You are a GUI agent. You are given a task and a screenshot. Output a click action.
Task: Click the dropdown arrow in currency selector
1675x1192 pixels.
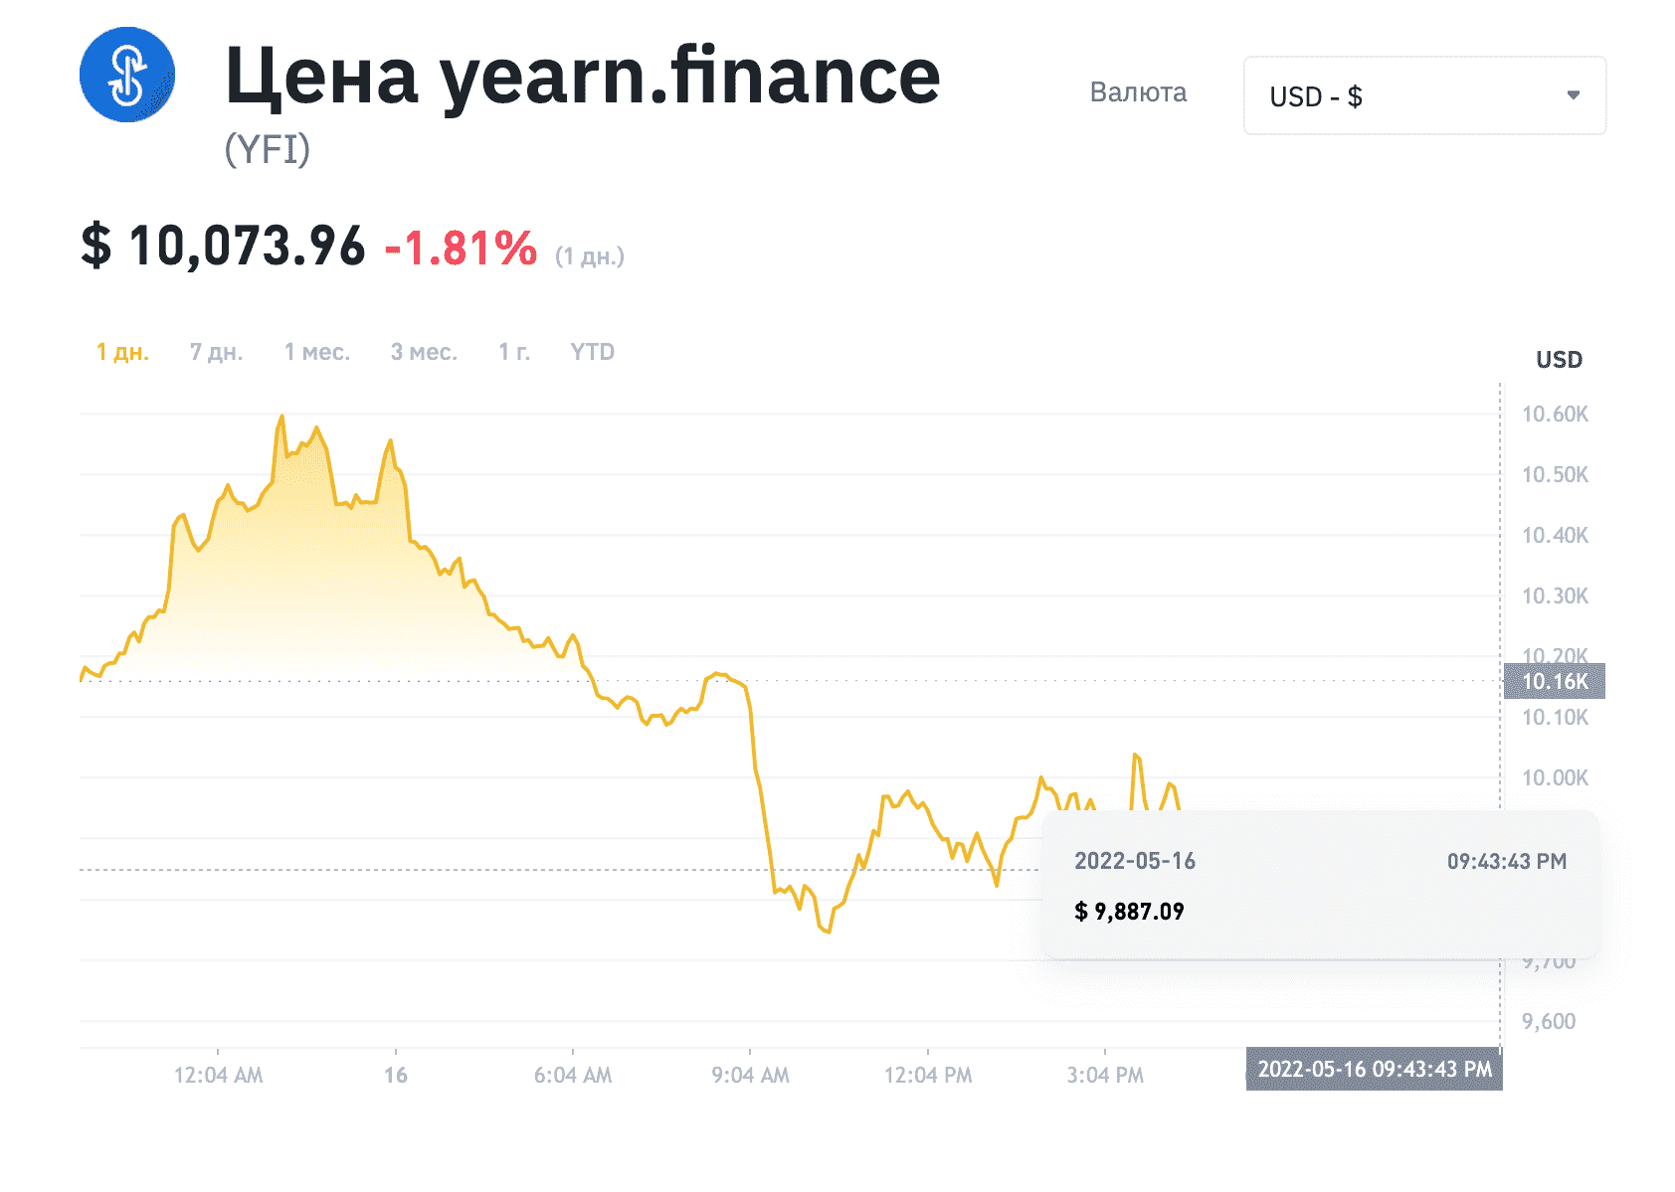[x=1574, y=95]
